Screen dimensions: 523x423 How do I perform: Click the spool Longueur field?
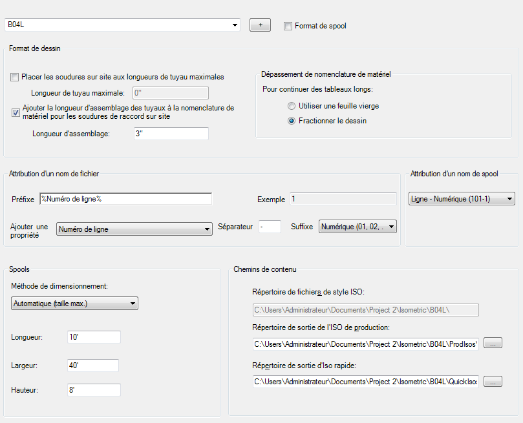pos(94,337)
